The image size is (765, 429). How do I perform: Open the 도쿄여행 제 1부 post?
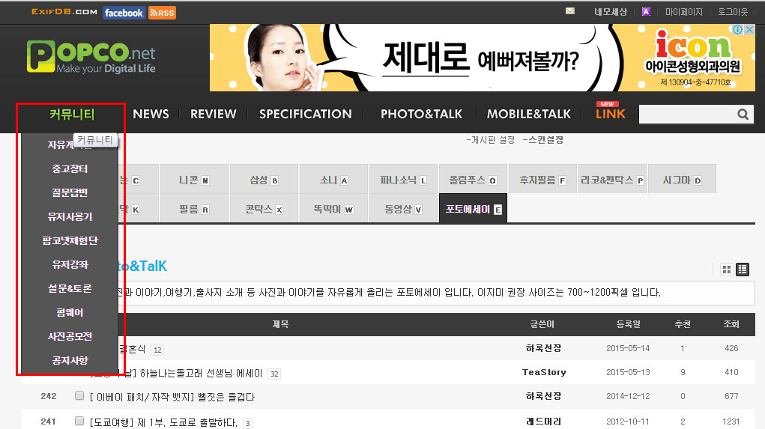click(163, 422)
